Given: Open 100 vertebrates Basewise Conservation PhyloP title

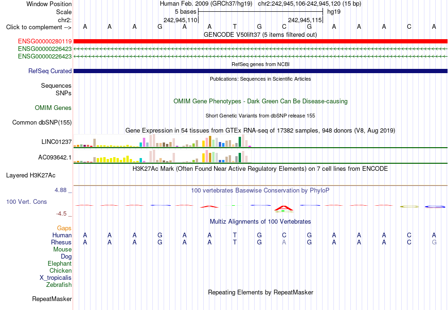Looking at the screenshot, I should (260, 191).
